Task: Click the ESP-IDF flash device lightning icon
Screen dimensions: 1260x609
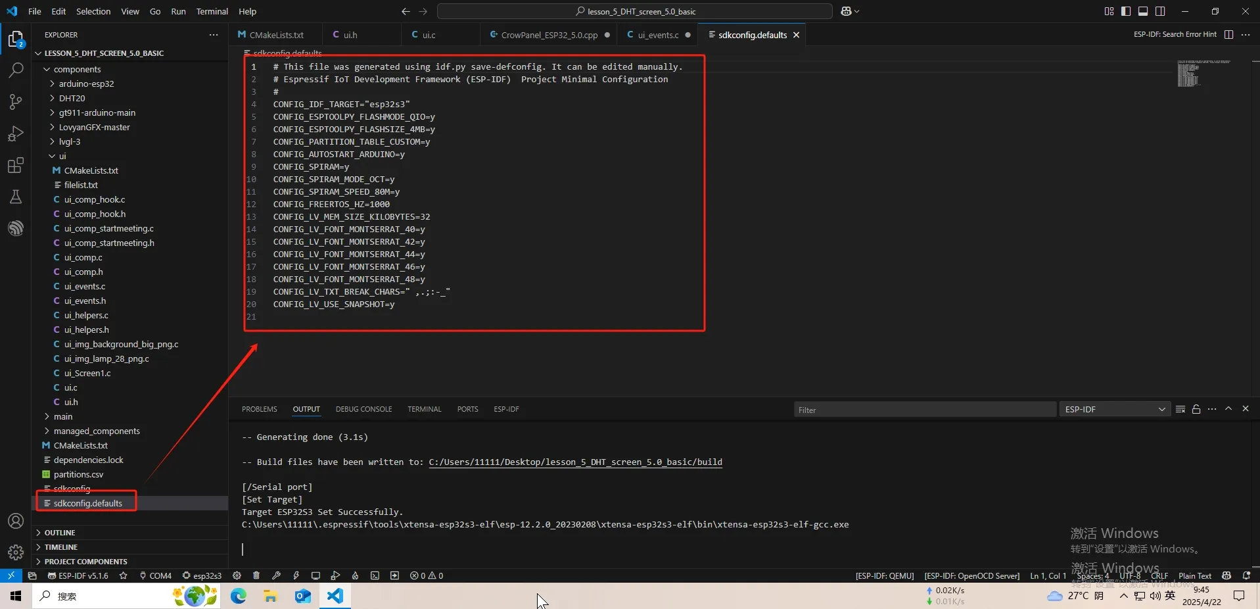Action: pyautogui.click(x=296, y=575)
